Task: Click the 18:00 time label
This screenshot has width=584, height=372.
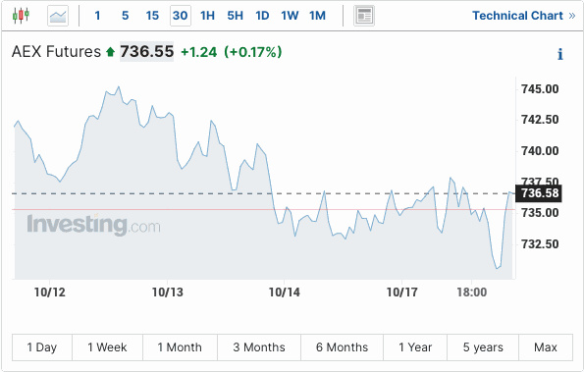Action: 471,292
